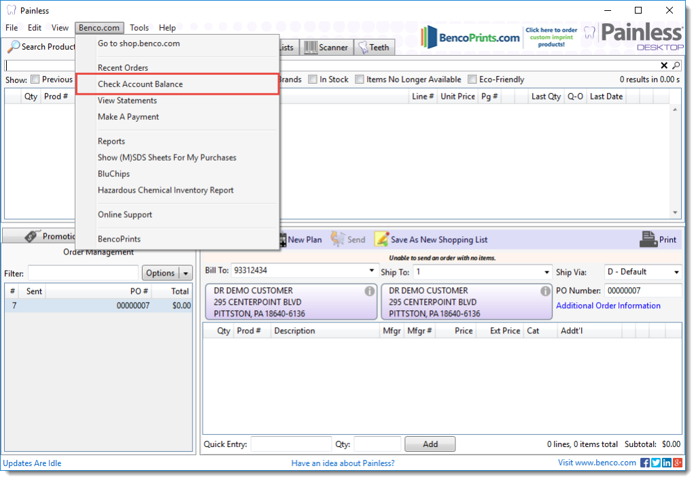Open the Visit www.benco.com link

[x=597, y=463]
